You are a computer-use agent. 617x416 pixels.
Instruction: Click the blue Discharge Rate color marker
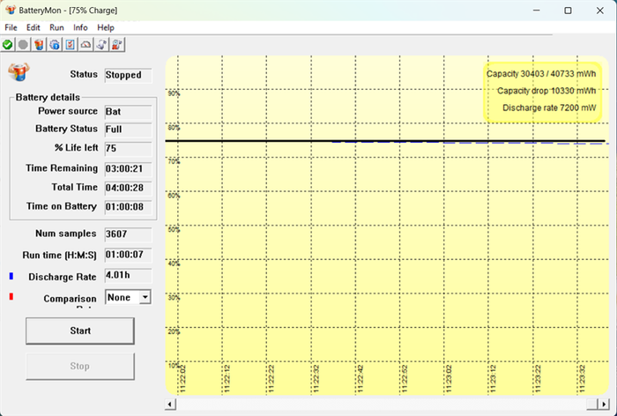[11, 277]
